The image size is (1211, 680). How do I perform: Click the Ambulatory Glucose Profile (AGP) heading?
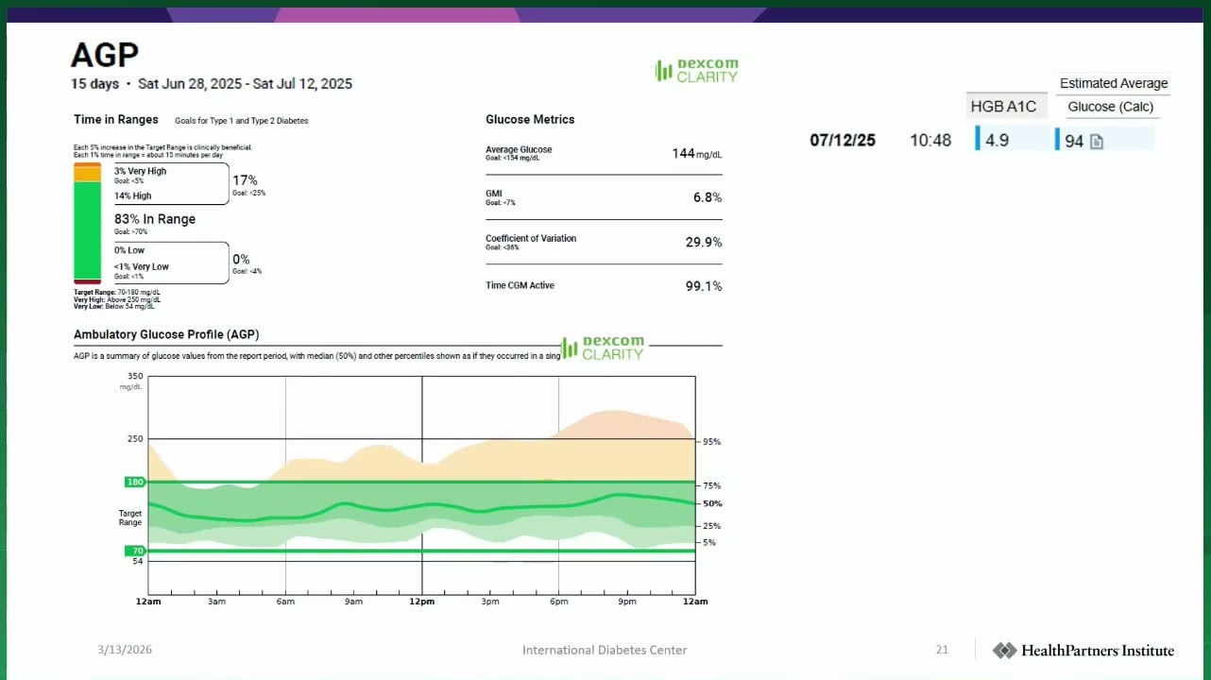pyautogui.click(x=166, y=334)
